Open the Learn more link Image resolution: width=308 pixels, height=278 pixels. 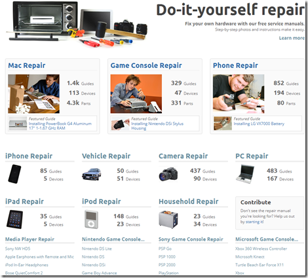click(x=292, y=38)
